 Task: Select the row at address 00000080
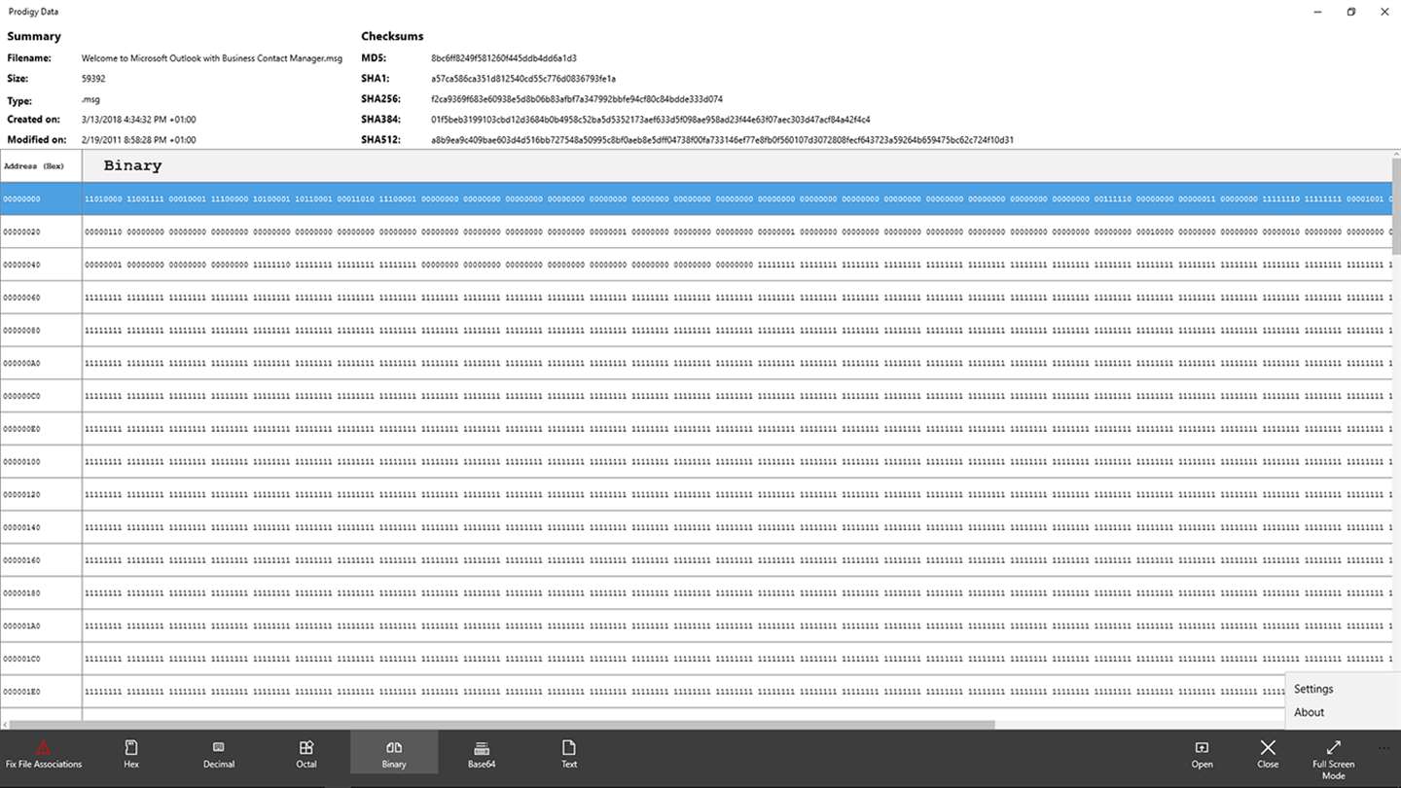(696, 331)
